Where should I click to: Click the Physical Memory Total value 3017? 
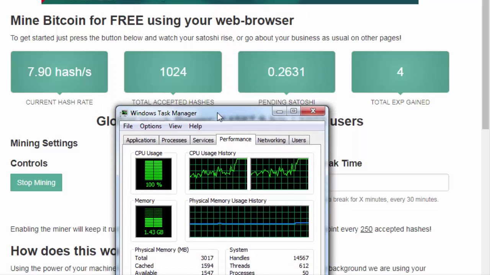click(207, 258)
